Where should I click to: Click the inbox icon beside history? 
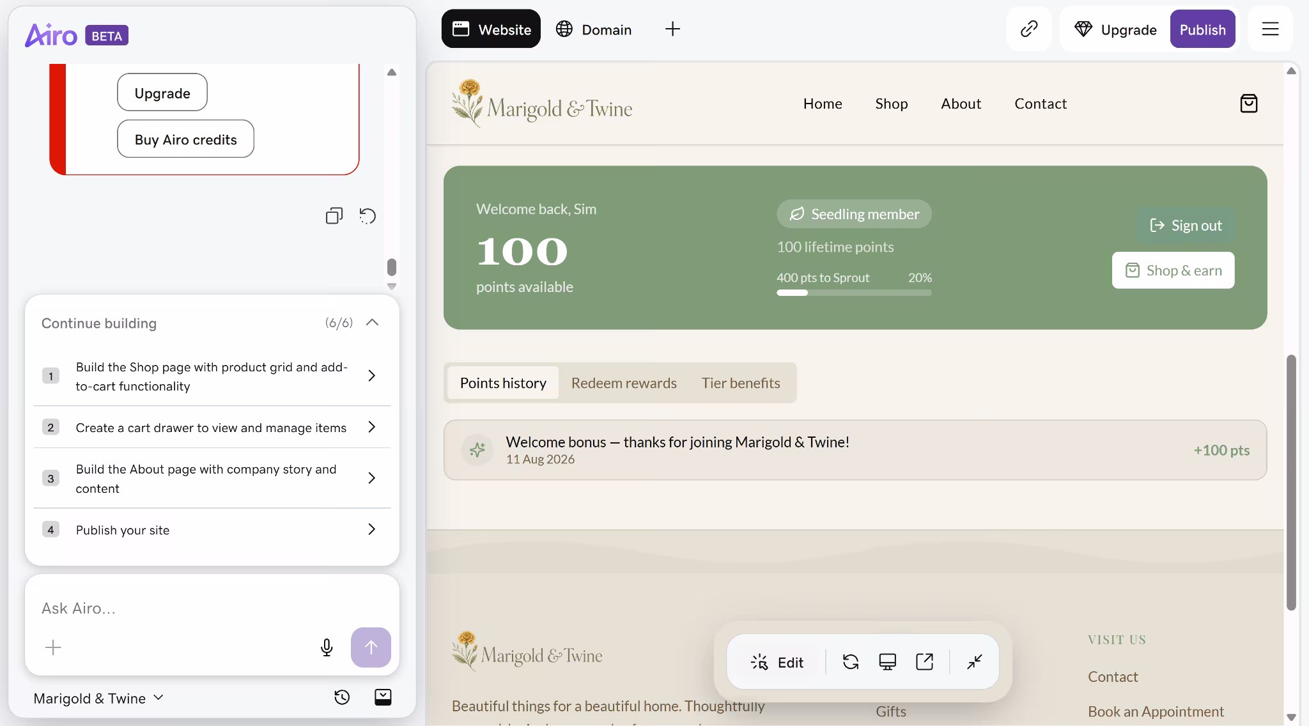point(383,697)
